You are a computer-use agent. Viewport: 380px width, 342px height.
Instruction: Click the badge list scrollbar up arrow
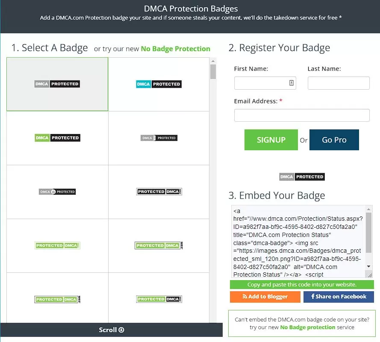click(213, 61)
